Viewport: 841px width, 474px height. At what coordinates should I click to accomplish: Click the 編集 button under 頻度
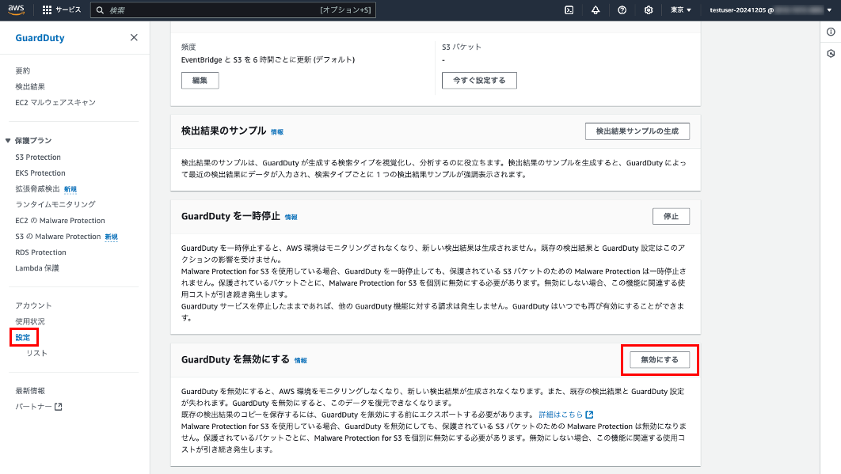200,81
